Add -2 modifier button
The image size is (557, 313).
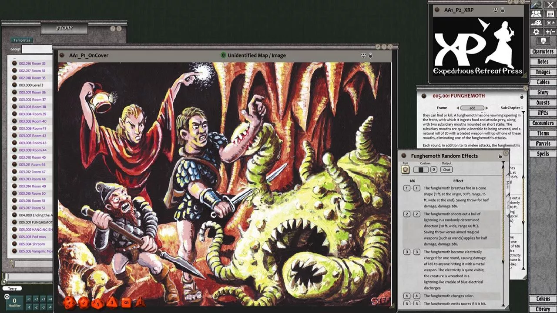tap(36, 307)
